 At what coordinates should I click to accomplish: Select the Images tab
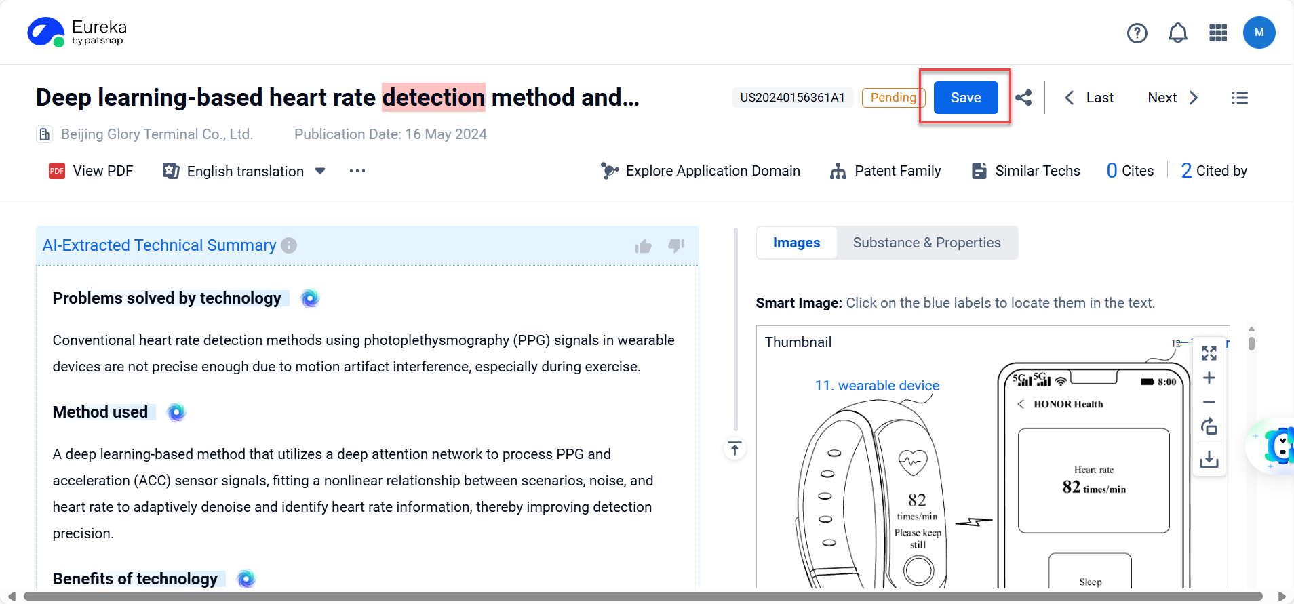[796, 243]
